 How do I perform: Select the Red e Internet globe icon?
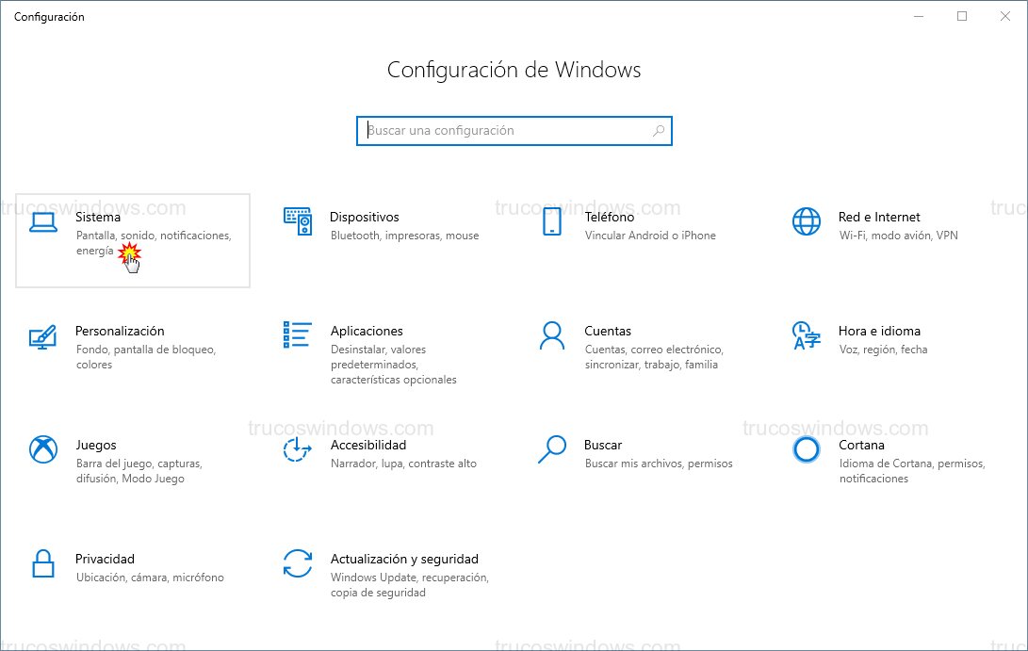click(x=807, y=221)
